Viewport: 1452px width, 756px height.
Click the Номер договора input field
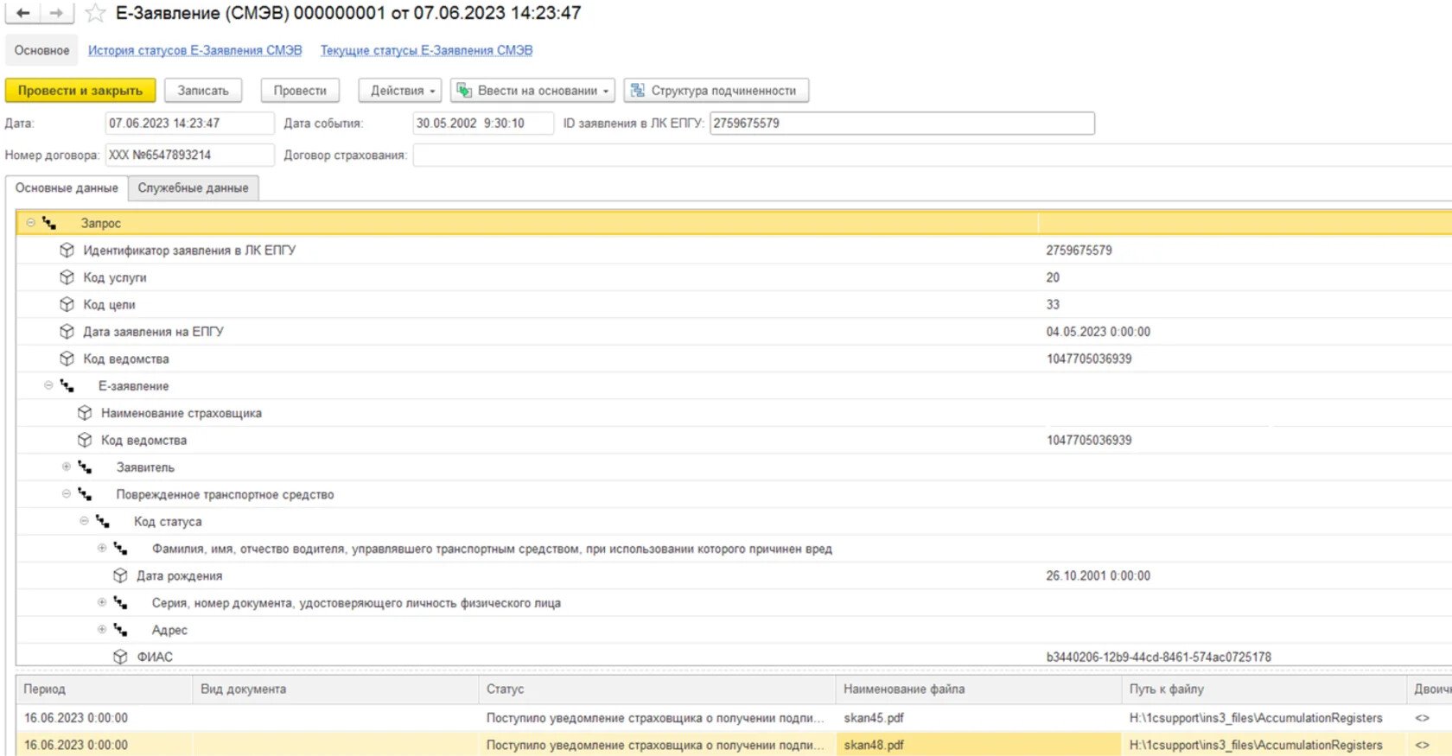point(188,155)
